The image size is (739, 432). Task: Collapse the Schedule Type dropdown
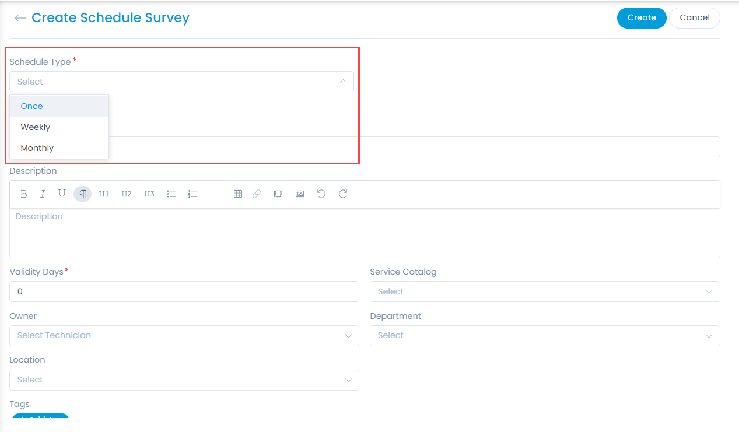pos(343,82)
